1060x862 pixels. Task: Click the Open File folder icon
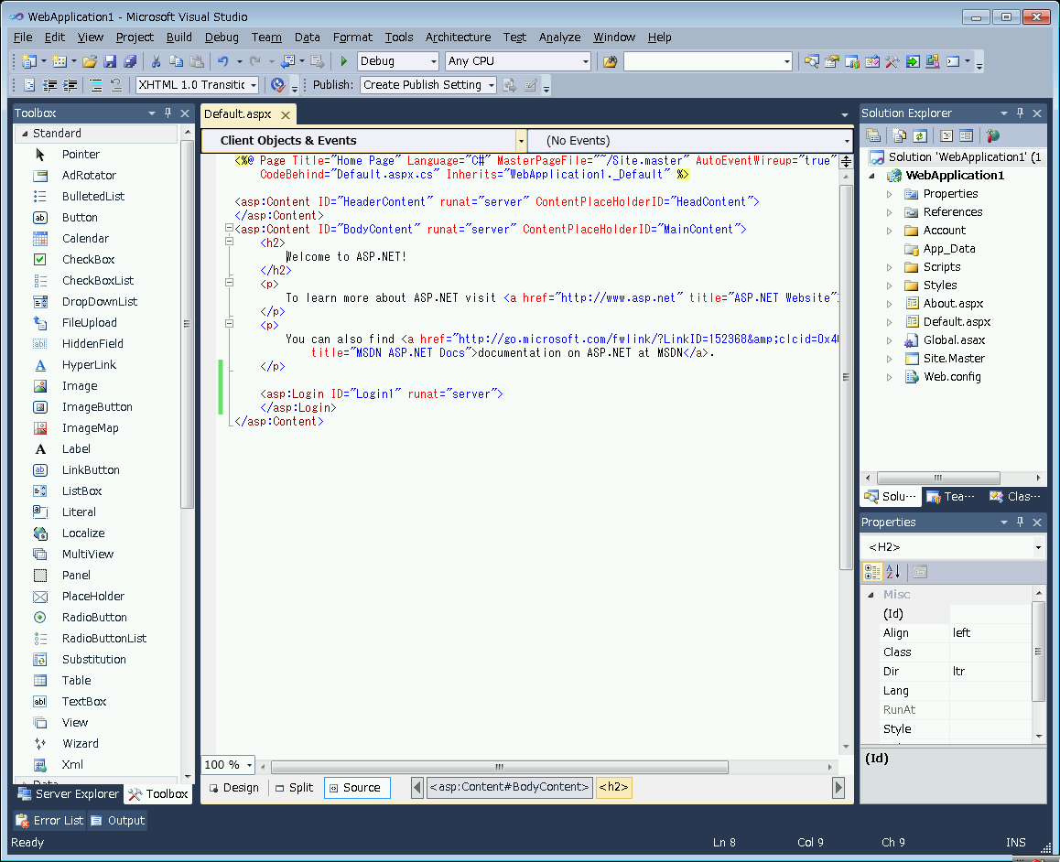90,61
